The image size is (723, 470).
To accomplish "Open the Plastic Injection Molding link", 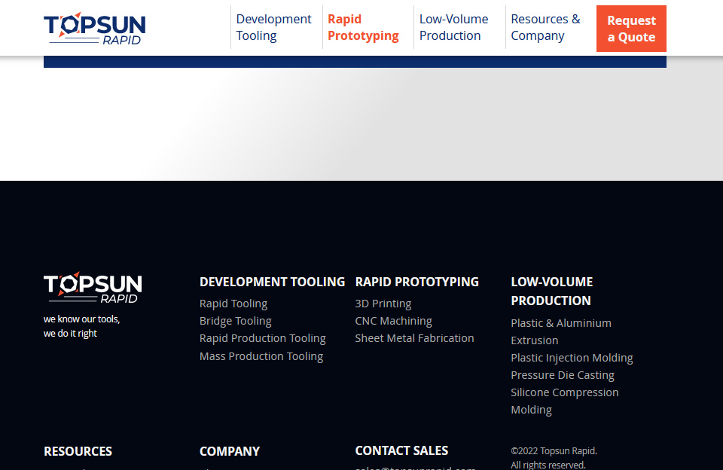I will pyautogui.click(x=572, y=358).
